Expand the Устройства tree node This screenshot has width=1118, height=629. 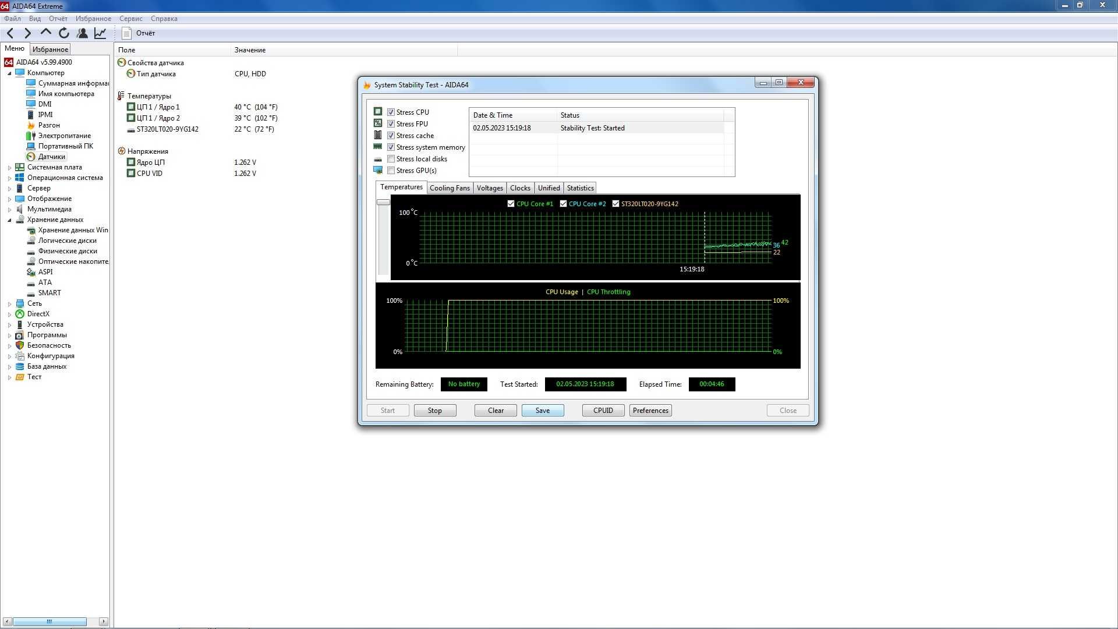(x=9, y=325)
